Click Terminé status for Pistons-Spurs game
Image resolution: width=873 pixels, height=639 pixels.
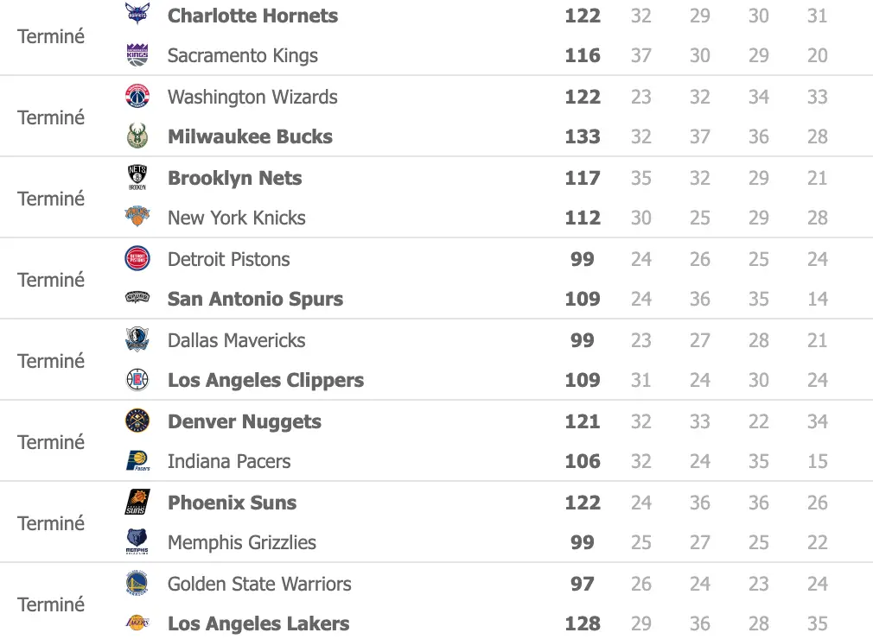coord(51,280)
